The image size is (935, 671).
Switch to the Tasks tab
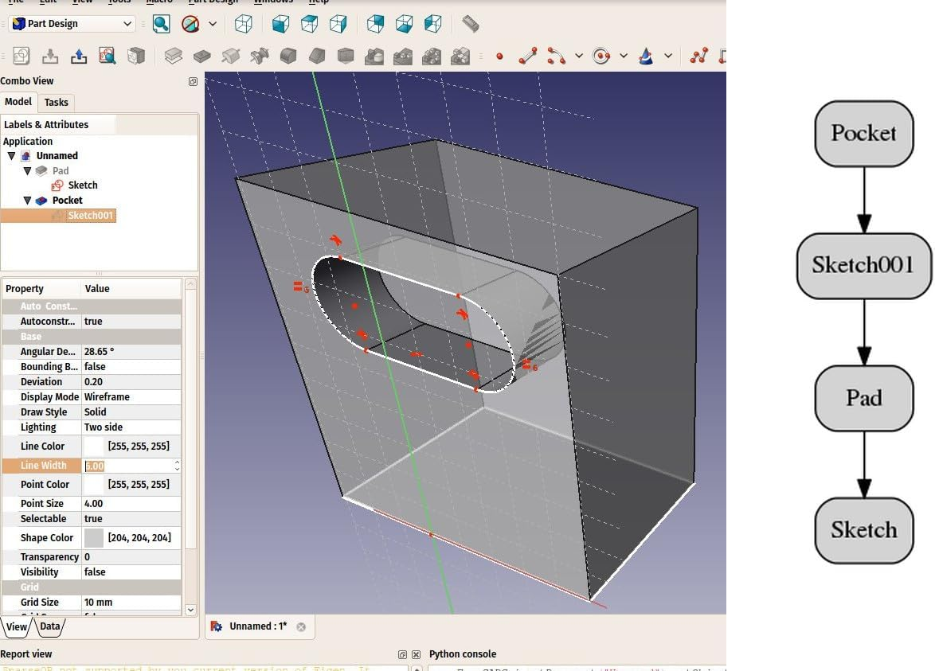(56, 102)
